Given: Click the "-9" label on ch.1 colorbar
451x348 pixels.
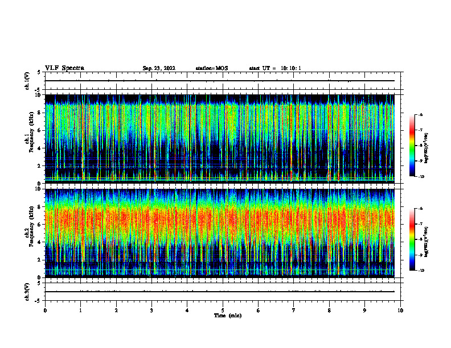Looking at the screenshot, I should point(420,161).
